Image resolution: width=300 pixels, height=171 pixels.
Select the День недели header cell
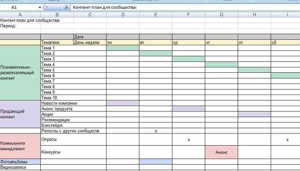click(90, 42)
